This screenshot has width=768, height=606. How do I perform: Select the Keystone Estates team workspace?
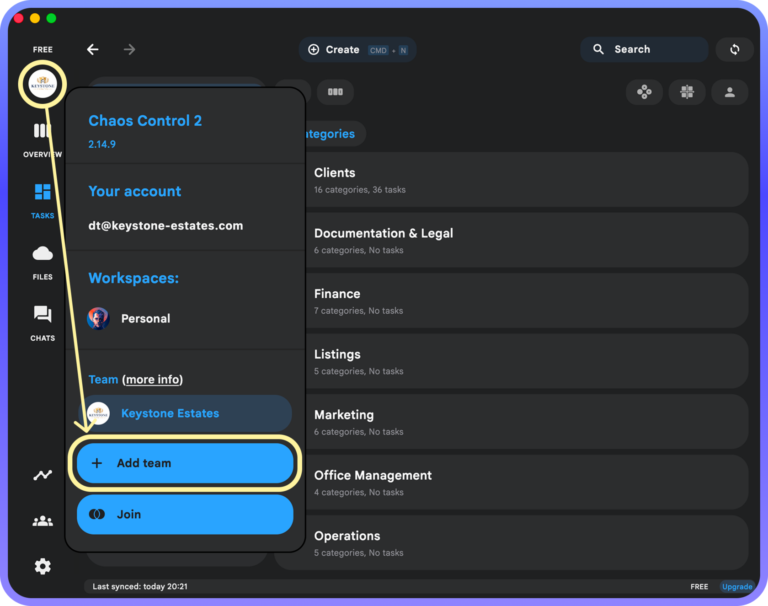coord(185,413)
